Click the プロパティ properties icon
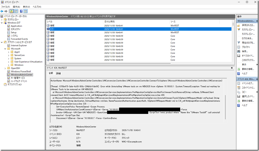The image size is (259, 151). pos(238,47)
